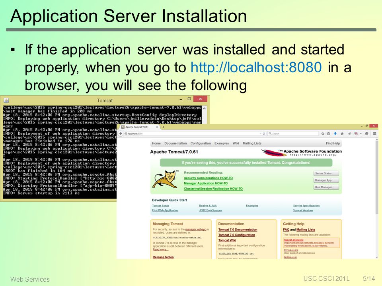Open the Servlet Specifications link
The width and height of the screenshot is (382, 286).
[x=306, y=206]
